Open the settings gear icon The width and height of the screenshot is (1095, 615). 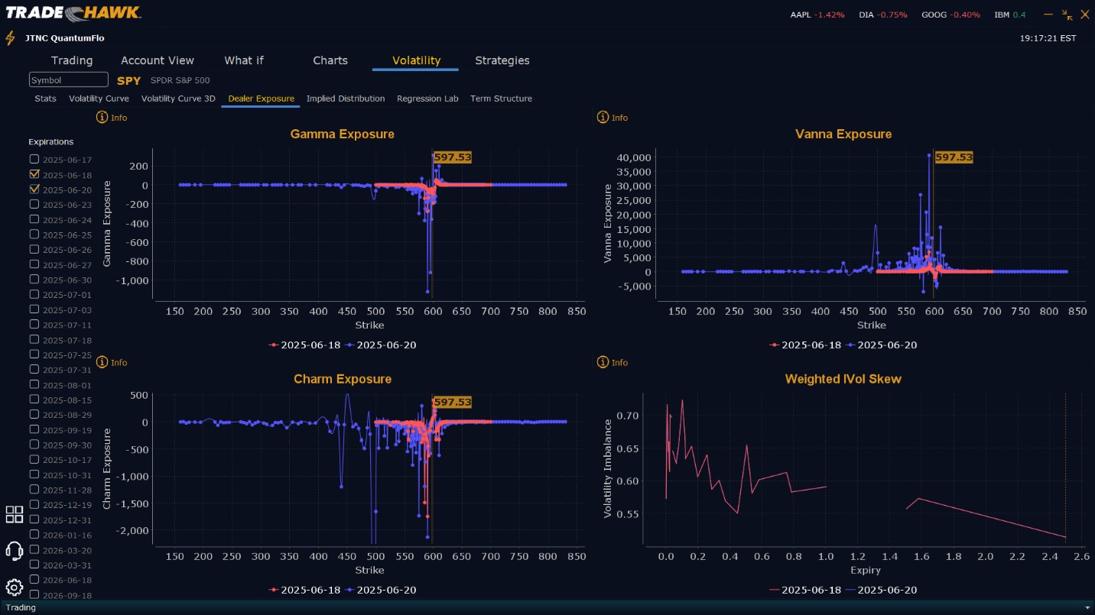15,587
